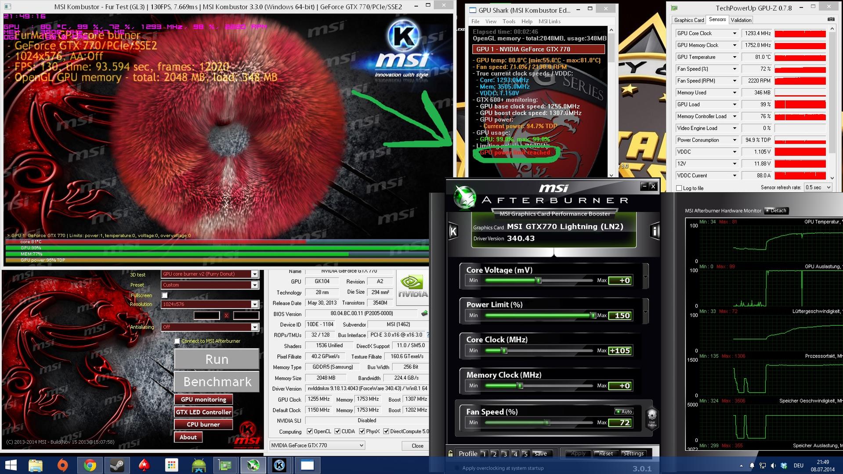This screenshot has height=474, width=843.
Task: Open the 3D test dropdown
Action: point(254,274)
